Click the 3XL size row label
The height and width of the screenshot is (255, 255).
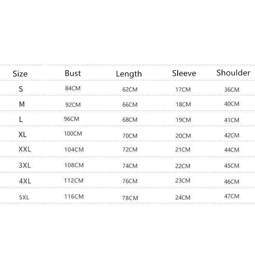pyautogui.click(x=25, y=165)
